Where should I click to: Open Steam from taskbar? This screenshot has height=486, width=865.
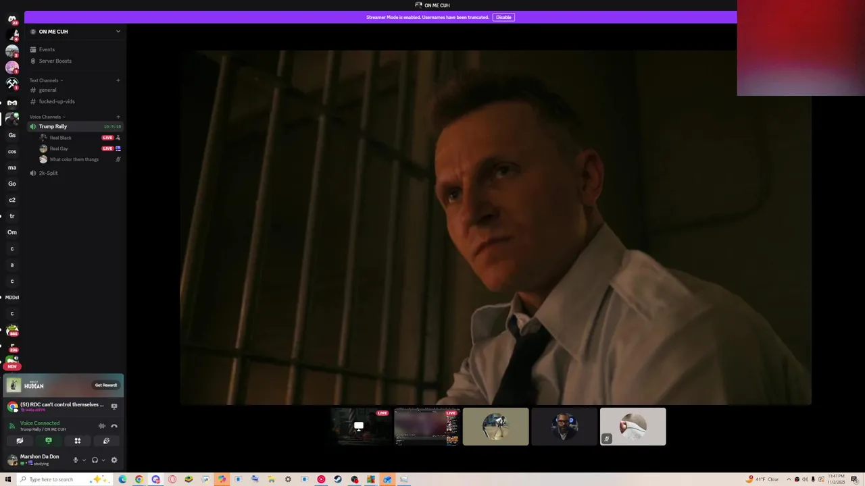pos(338,479)
